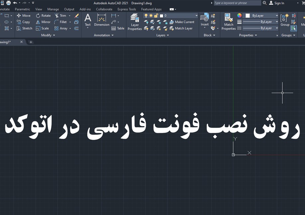Open the Trim dropdown arrow

tap(70, 16)
